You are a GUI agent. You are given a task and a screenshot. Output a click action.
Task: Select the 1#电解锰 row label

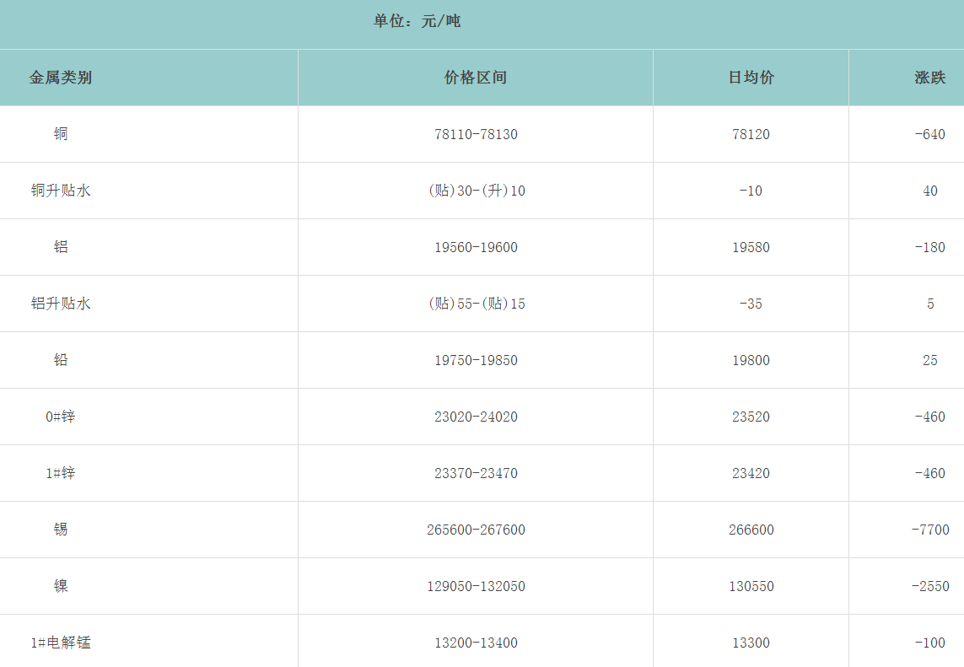61,643
